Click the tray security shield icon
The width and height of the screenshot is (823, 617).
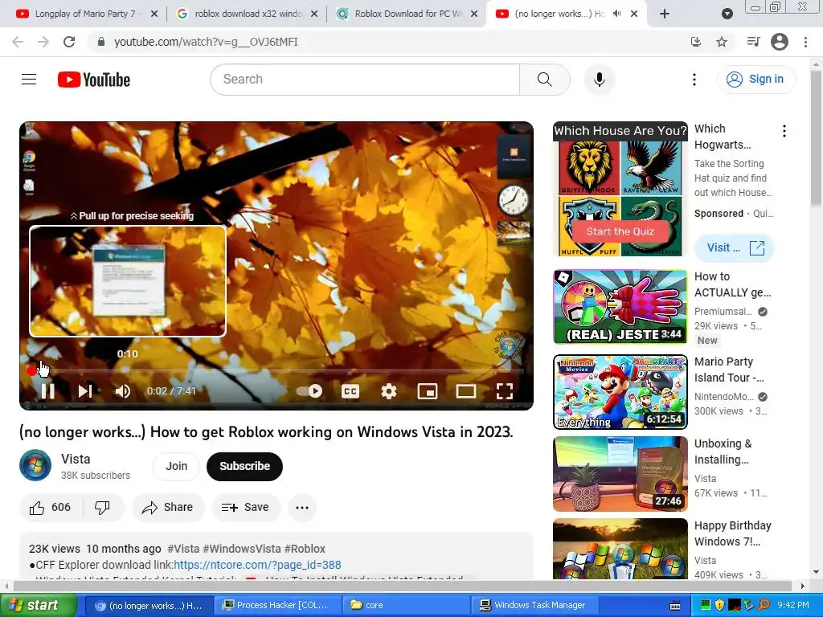tap(719, 606)
